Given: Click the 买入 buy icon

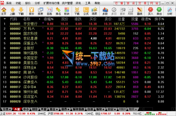Looking at the screenshot, I should click(x=150, y=11).
